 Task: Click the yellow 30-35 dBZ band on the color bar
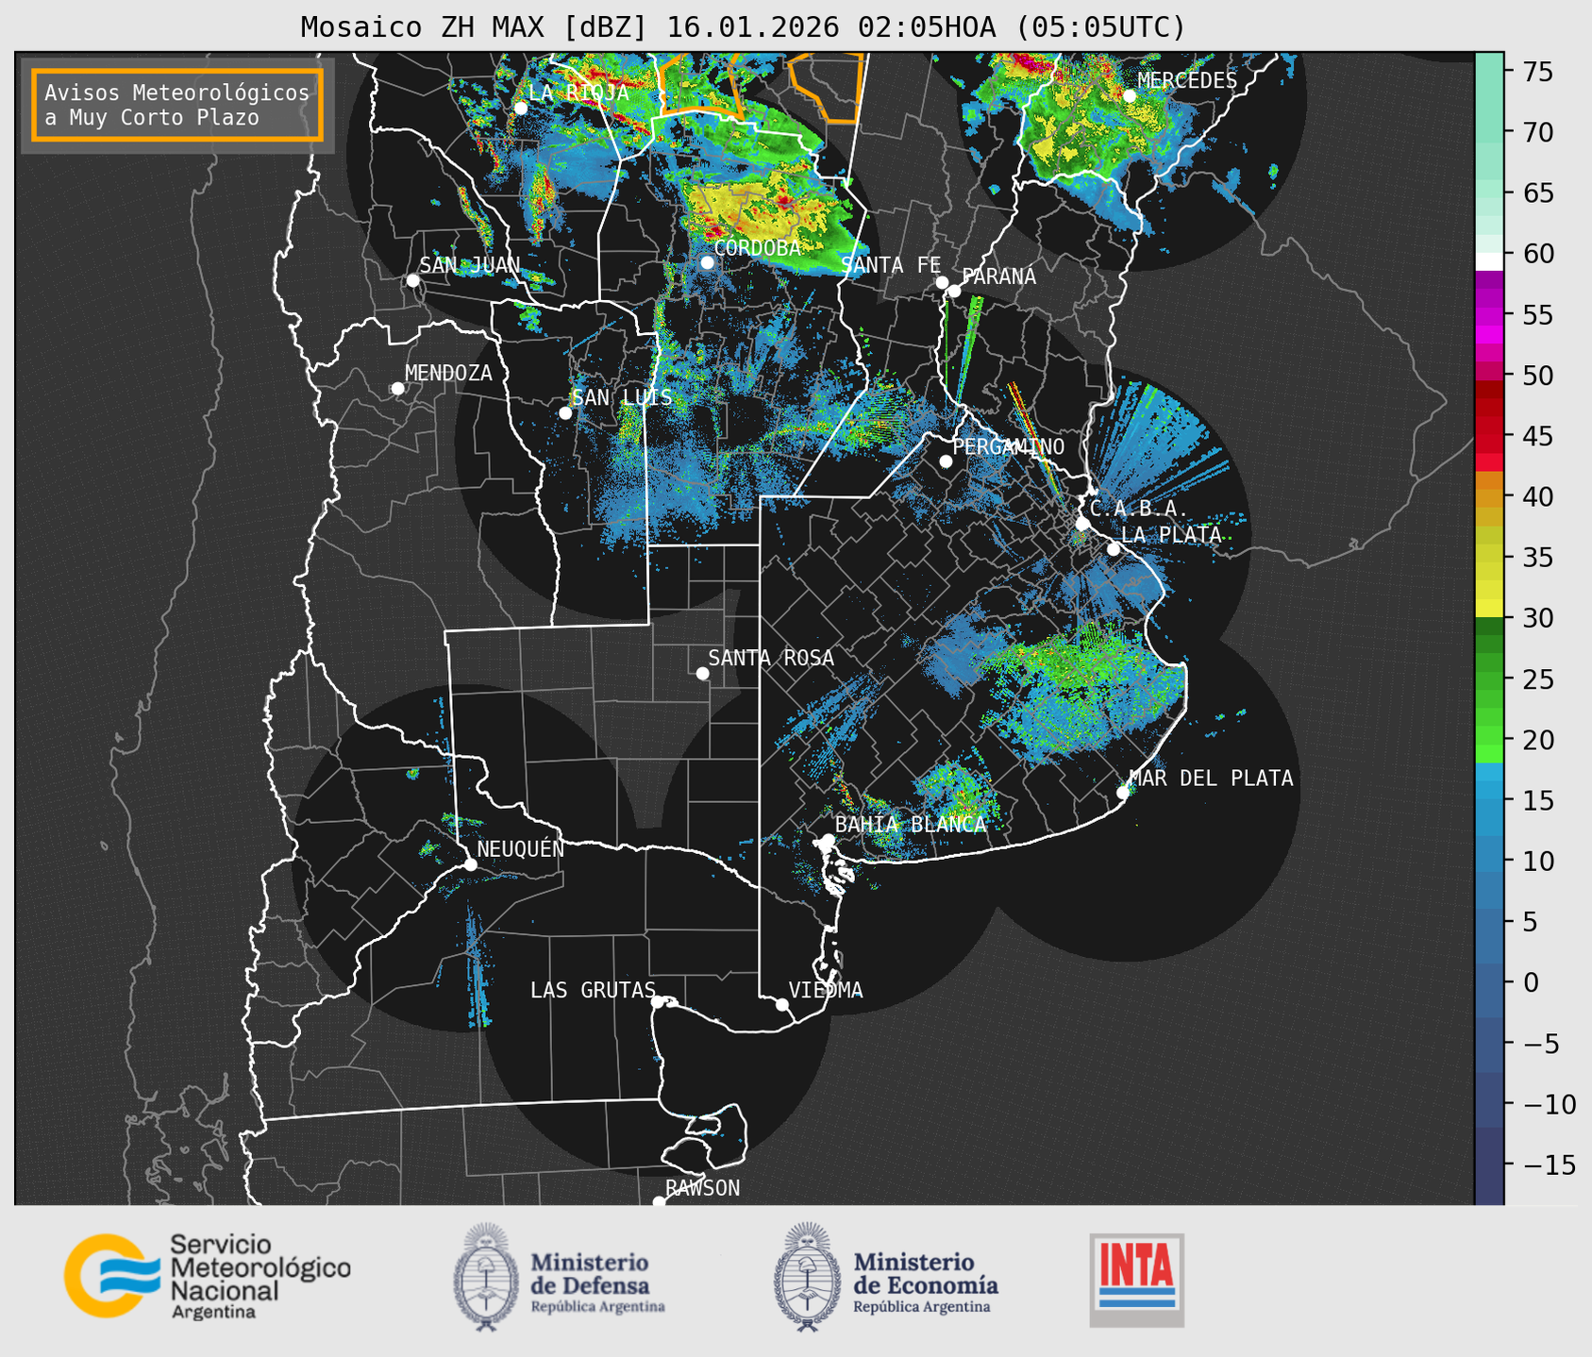pos(1489,587)
